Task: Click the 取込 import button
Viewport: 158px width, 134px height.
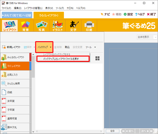Action: click(x=67, y=47)
